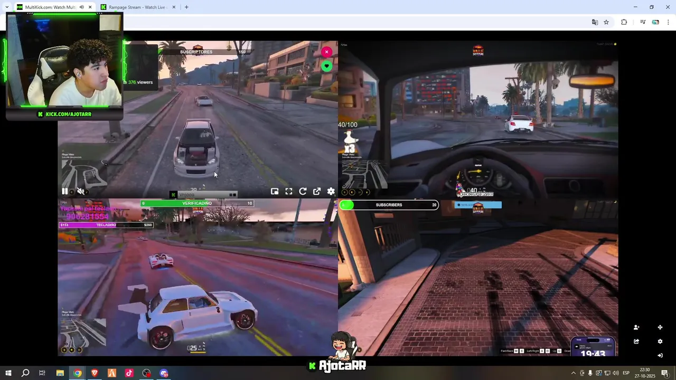The image size is (676, 380).
Task: Click MultiKick share icon
Action: point(636,341)
